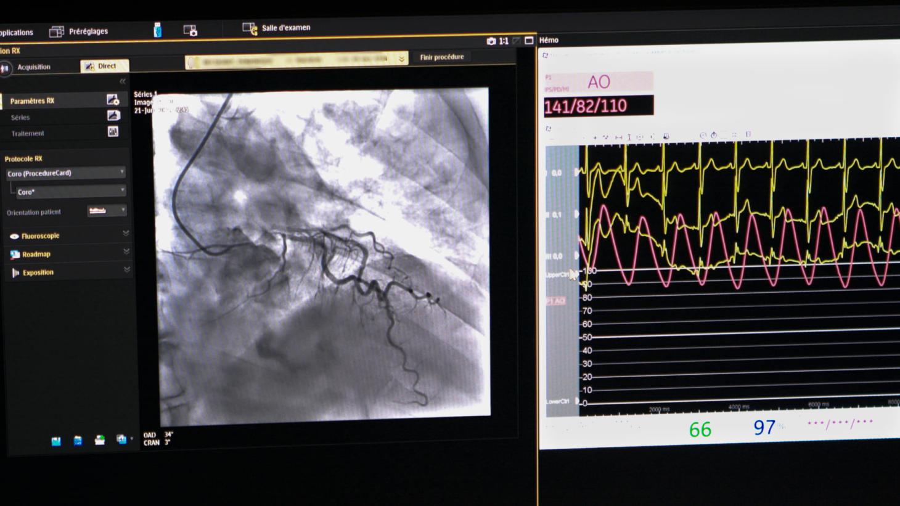Select the Direct tab

point(104,66)
